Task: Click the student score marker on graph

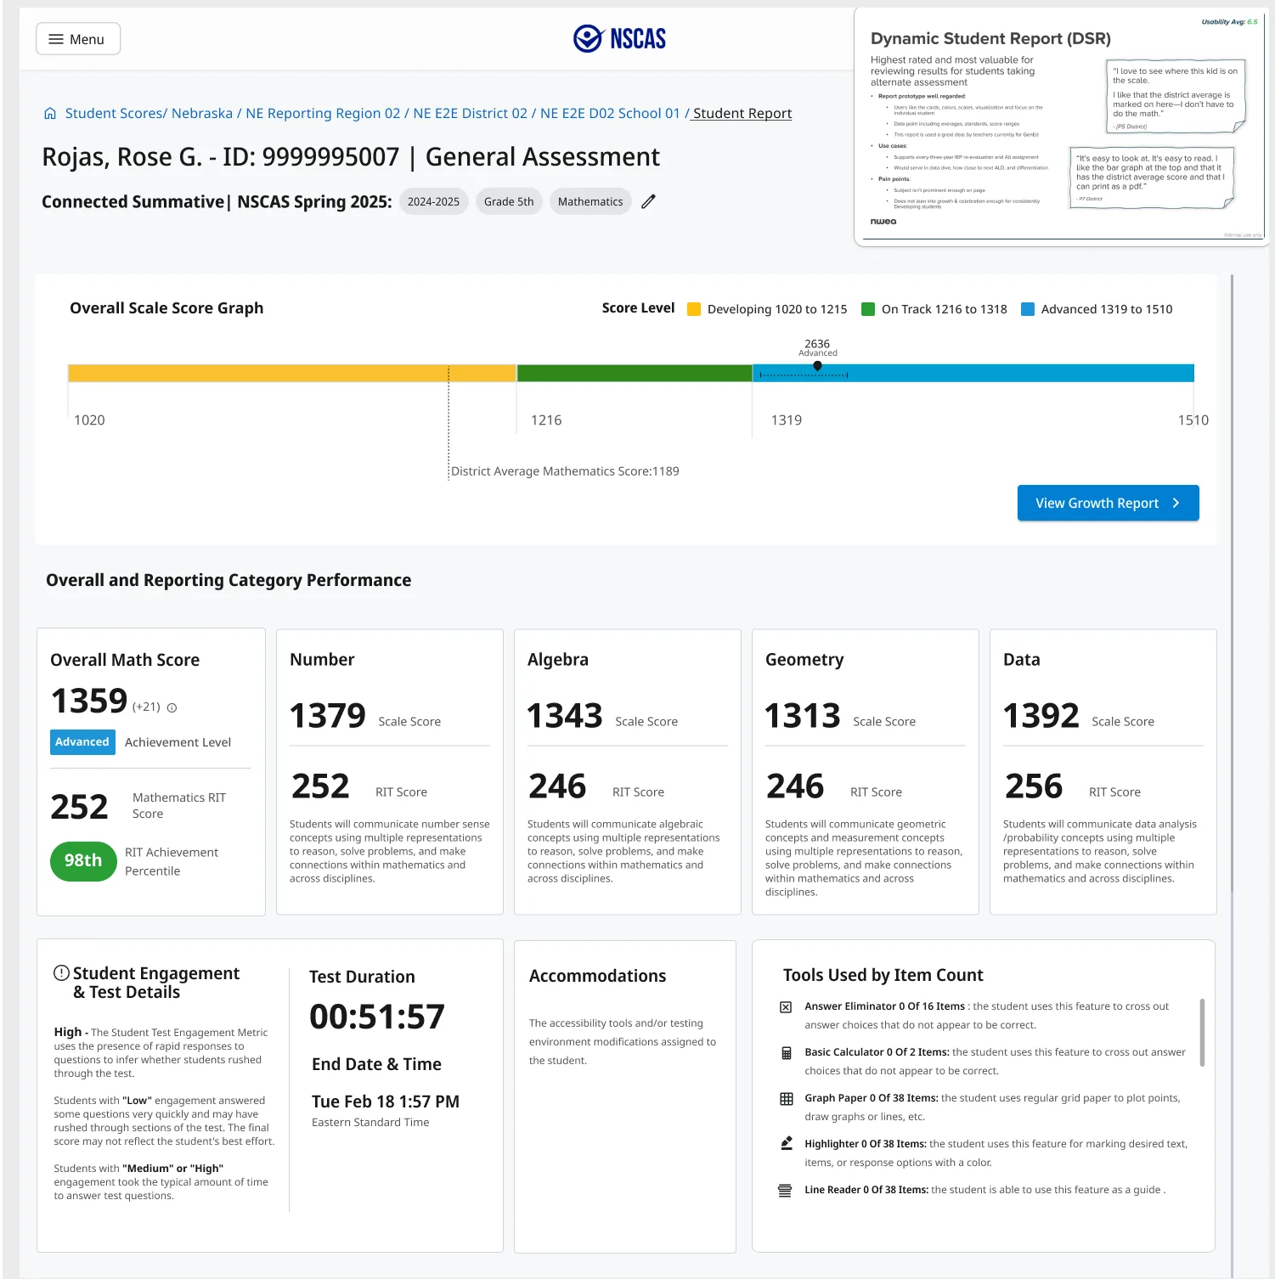Action: (817, 366)
